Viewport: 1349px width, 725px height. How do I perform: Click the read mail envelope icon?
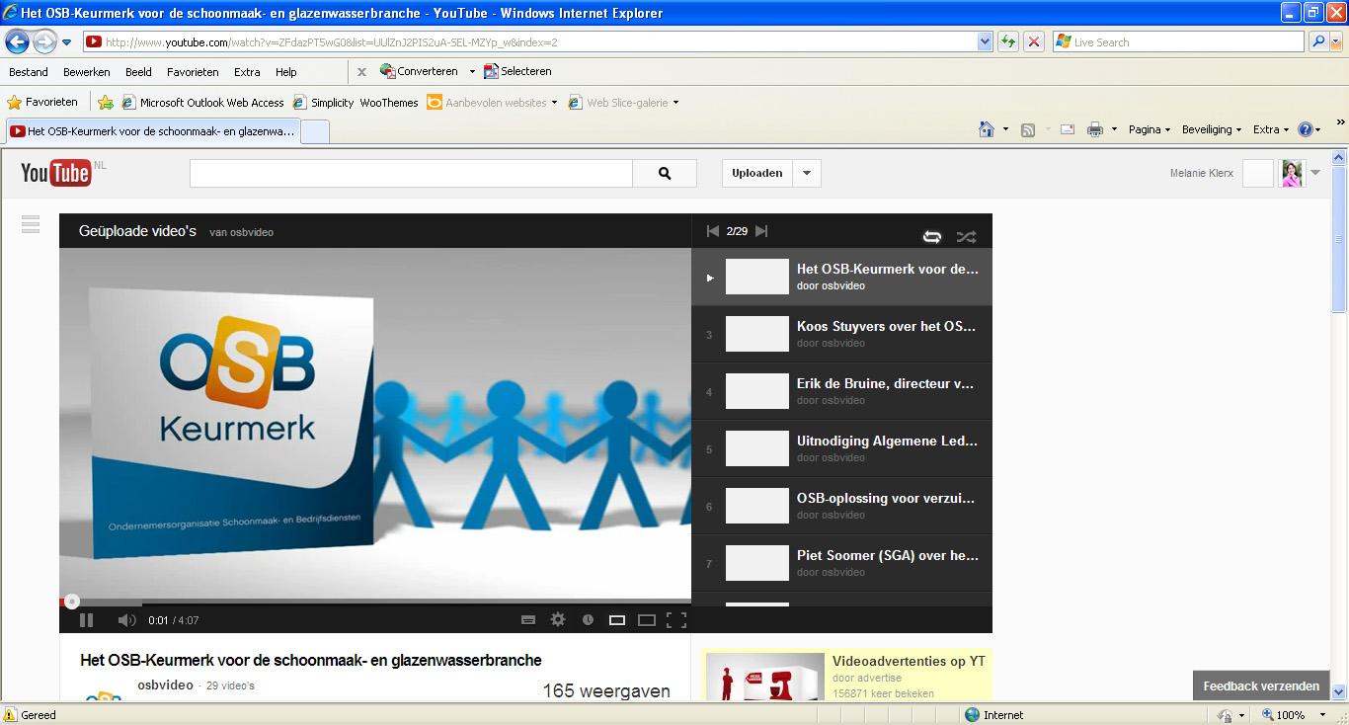[1068, 129]
